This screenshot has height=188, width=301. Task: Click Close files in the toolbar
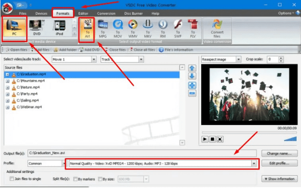click(x=115, y=50)
